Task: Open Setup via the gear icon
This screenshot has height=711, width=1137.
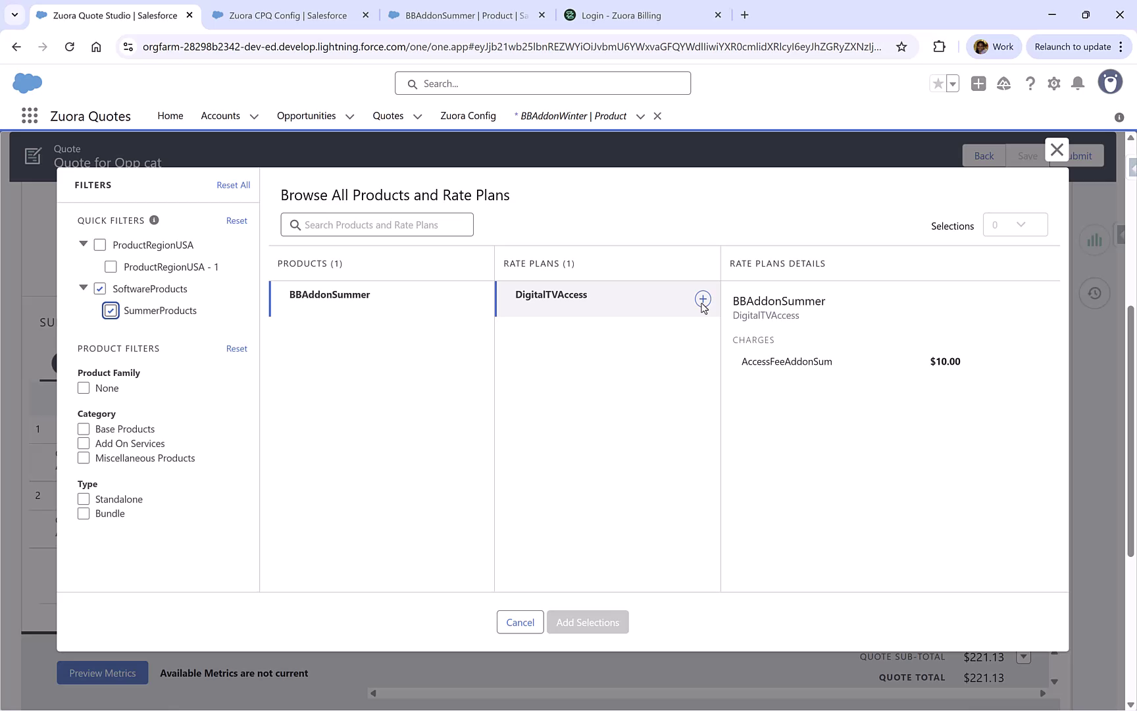Action: 1053,84
